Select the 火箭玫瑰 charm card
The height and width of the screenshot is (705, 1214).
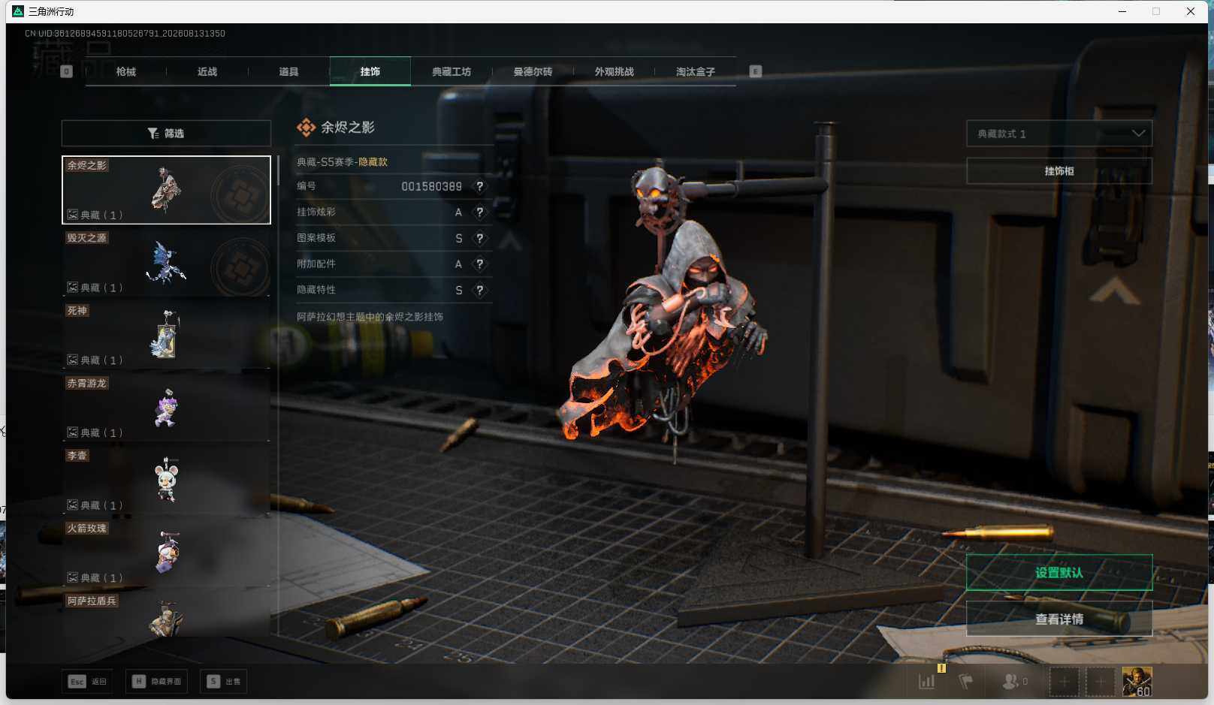point(166,553)
